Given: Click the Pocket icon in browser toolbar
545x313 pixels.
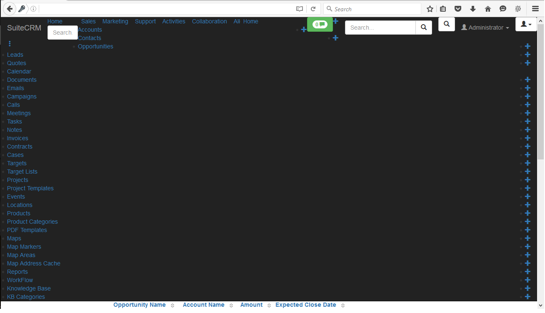Looking at the screenshot, I should click(x=458, y=9).
